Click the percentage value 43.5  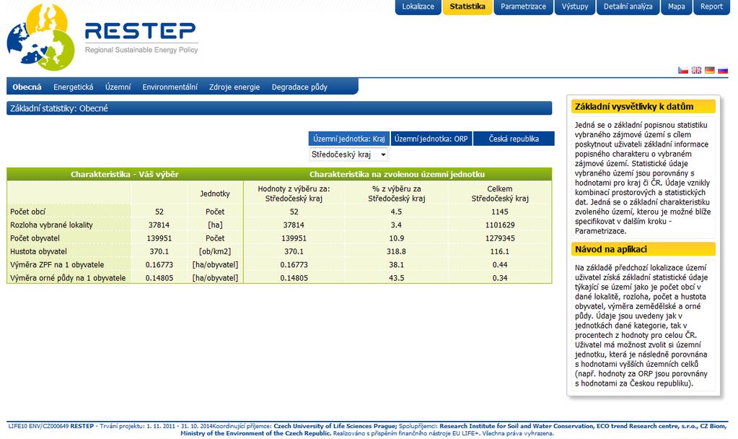396,278
